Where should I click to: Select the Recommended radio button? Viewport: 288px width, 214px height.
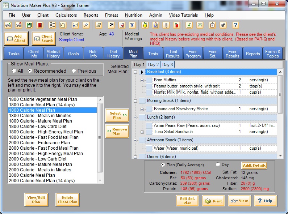pos(30,71)
